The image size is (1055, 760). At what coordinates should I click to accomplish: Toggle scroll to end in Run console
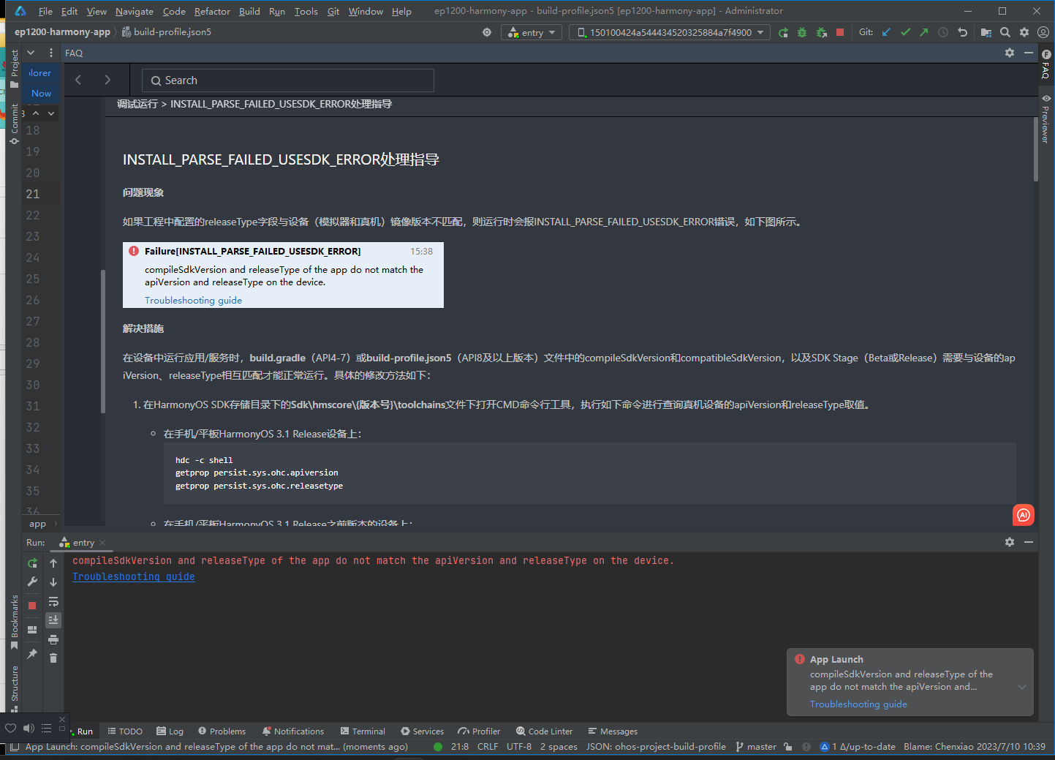53,620
